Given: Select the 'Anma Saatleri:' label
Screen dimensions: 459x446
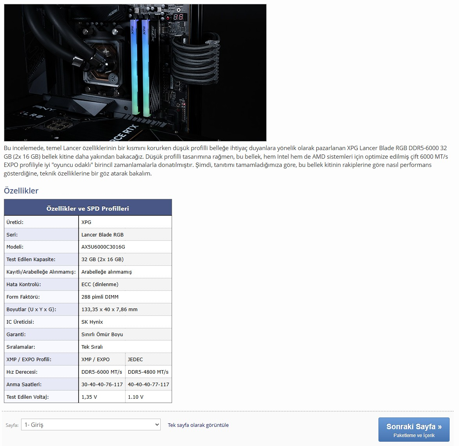Looking at the screenshot, I should pyautogui.click(x=24, y=384).
